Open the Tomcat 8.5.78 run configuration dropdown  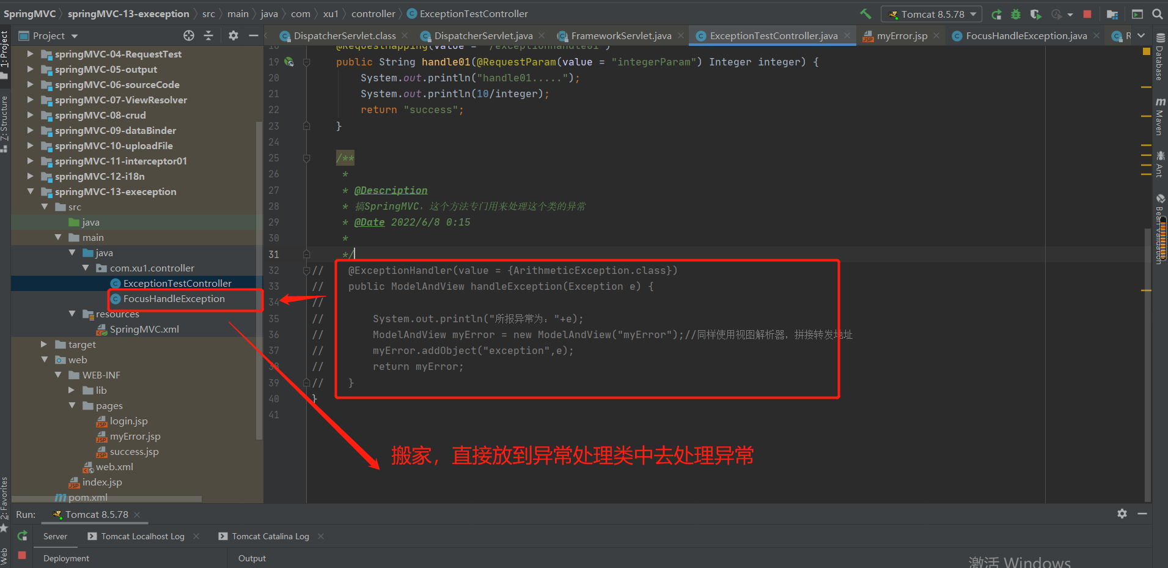[x=931, y=14]
